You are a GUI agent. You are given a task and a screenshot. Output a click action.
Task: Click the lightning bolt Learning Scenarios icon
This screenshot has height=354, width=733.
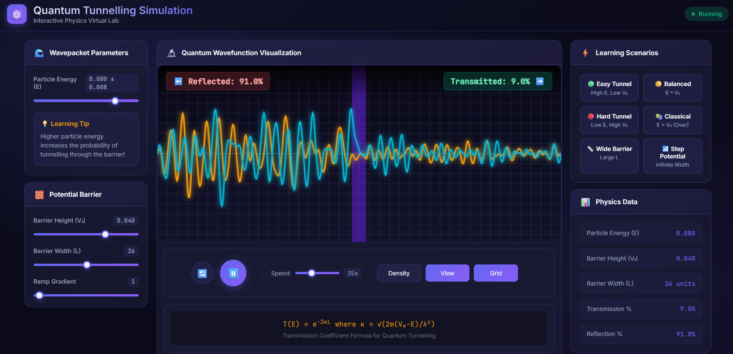(x=585, y=53)
